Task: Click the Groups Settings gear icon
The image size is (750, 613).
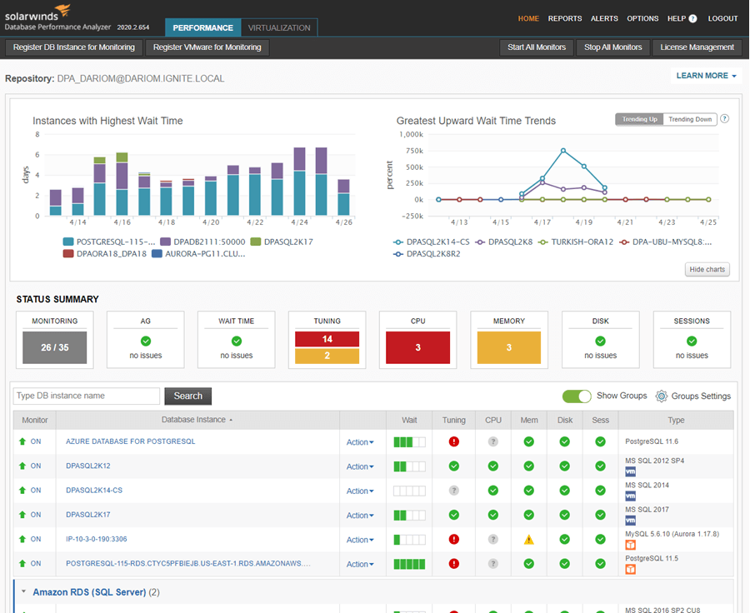Action: [x=662, y=396]
